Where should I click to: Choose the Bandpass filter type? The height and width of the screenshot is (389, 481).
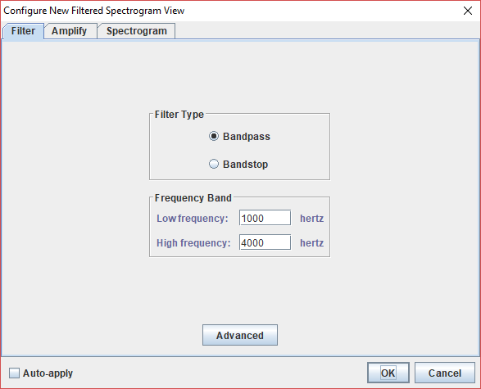pos(214,136)
